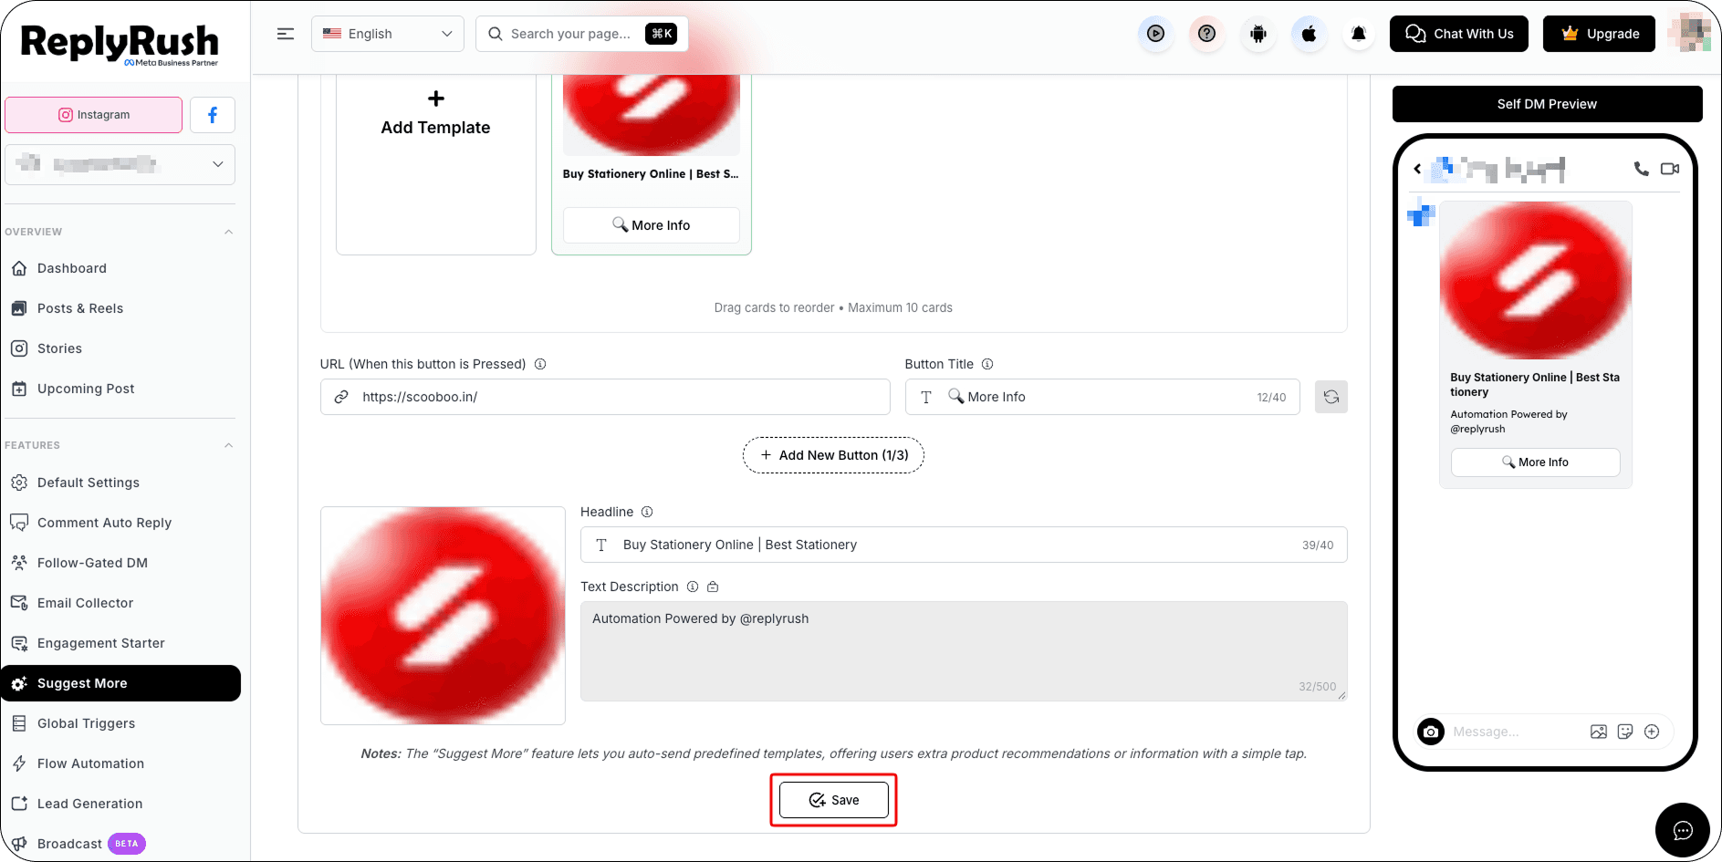Collapse the Features section
Screen dimensions: 1722x862
tap(229, 445)
